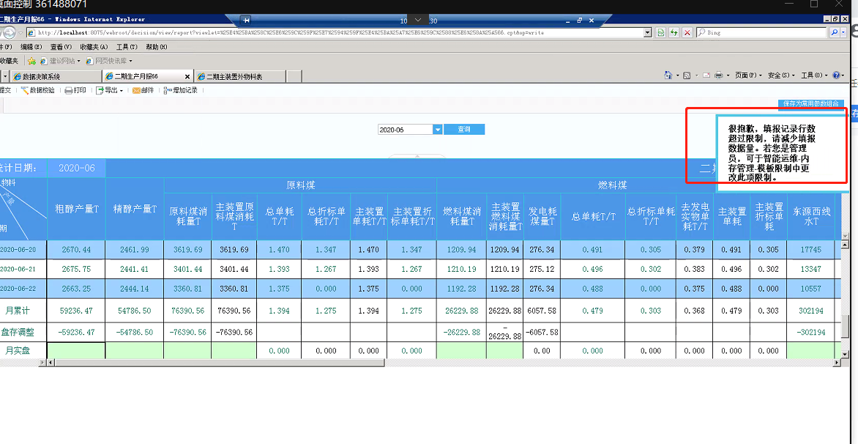This screenshot has width=858, height=444.
Task: Click 保存为常用参数组合 button
Action: (811, 103)
